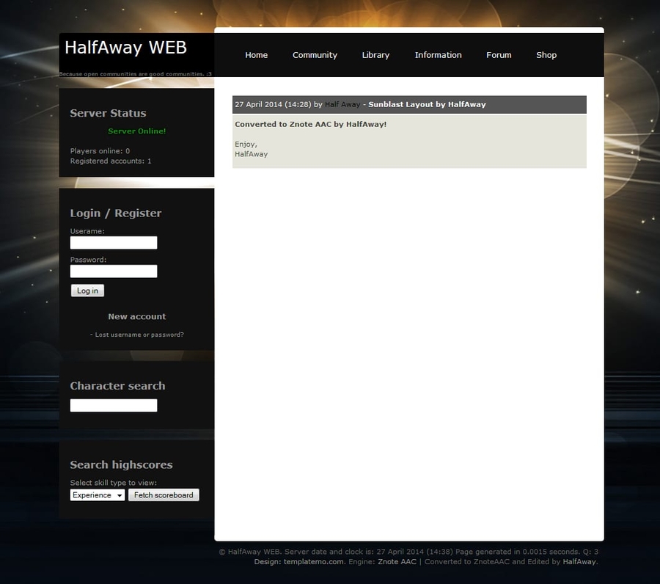Open the Home menu item
Screen dimensions: 660x584
pyautogui.click(x=256, y=55)
